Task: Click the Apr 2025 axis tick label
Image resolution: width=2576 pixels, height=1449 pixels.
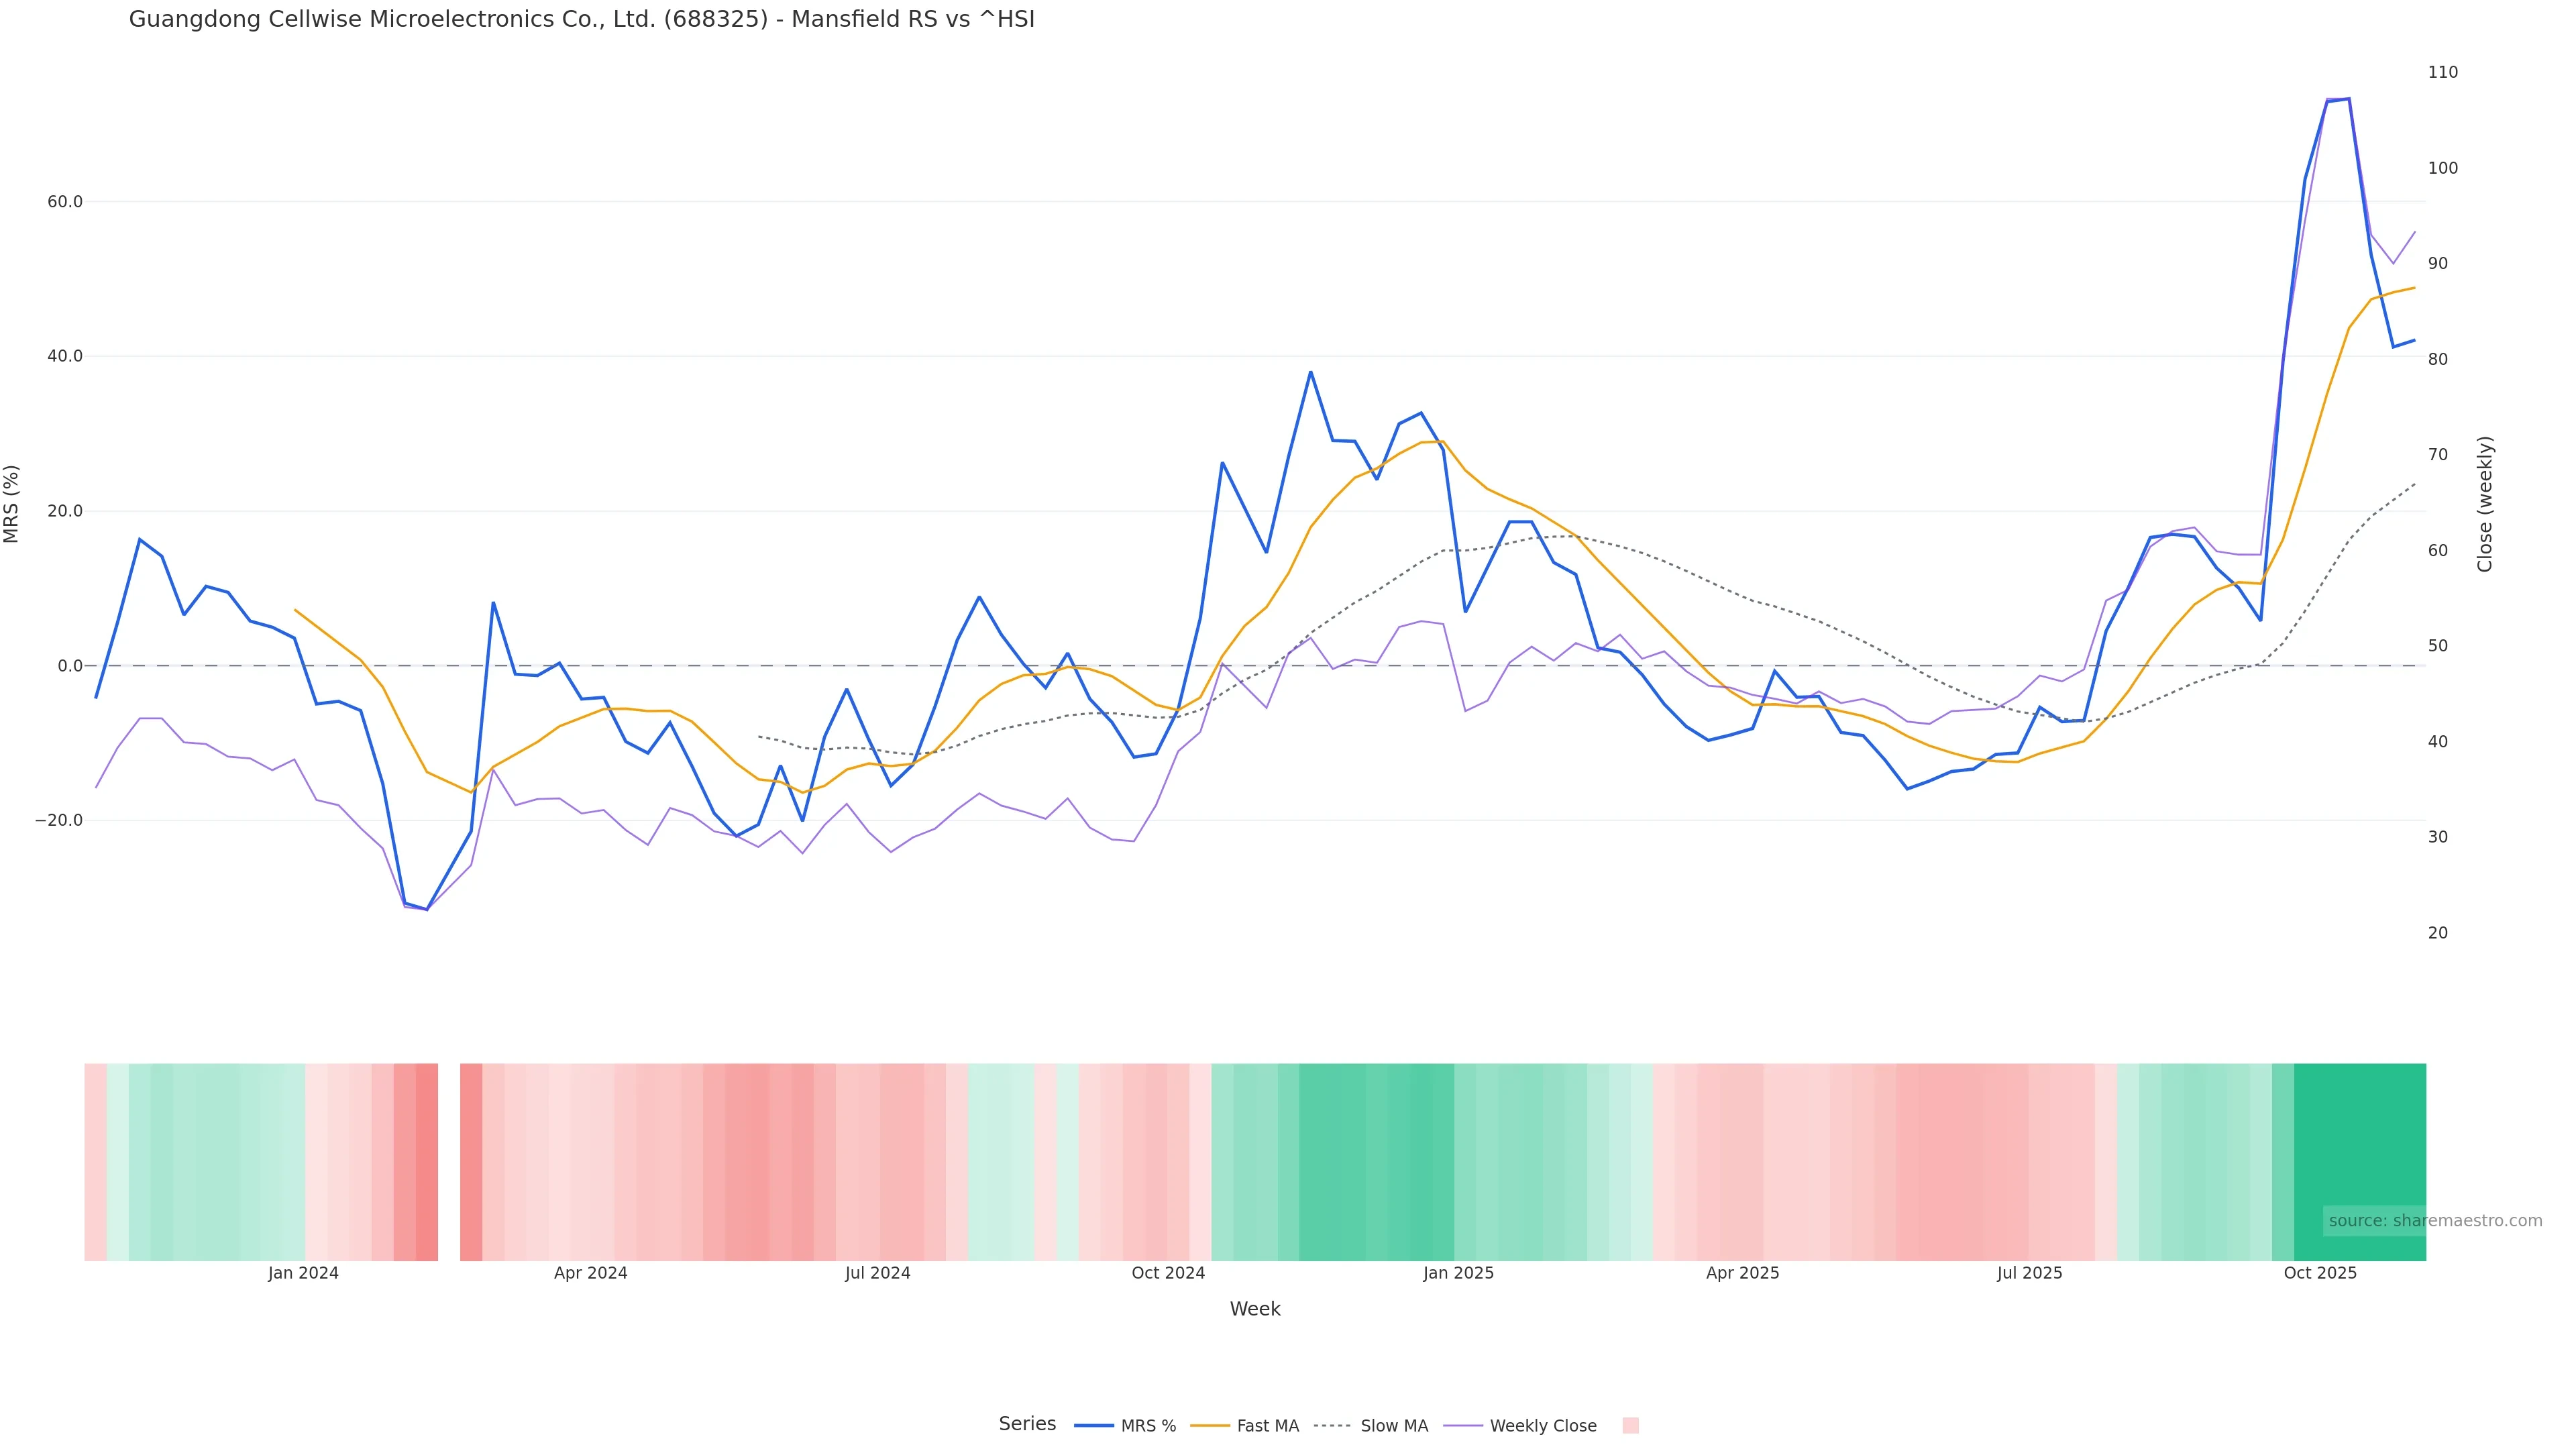Action: (1742, 1273)
